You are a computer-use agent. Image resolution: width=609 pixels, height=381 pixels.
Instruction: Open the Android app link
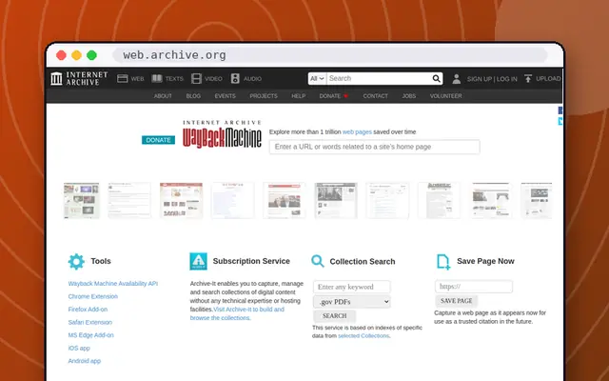[x=85, y=361]
